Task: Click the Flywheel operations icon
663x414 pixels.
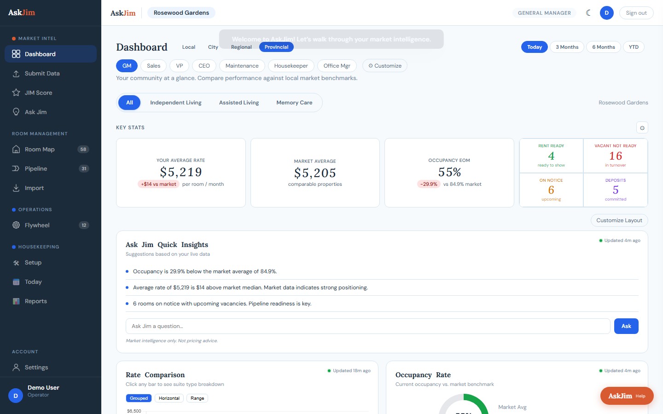Action: click(x=15, y=225)
